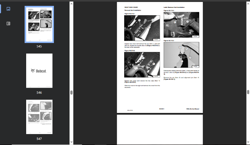Click document scrollbar up arrow
This screenshot has width=250, height=145.
[248, 4]
